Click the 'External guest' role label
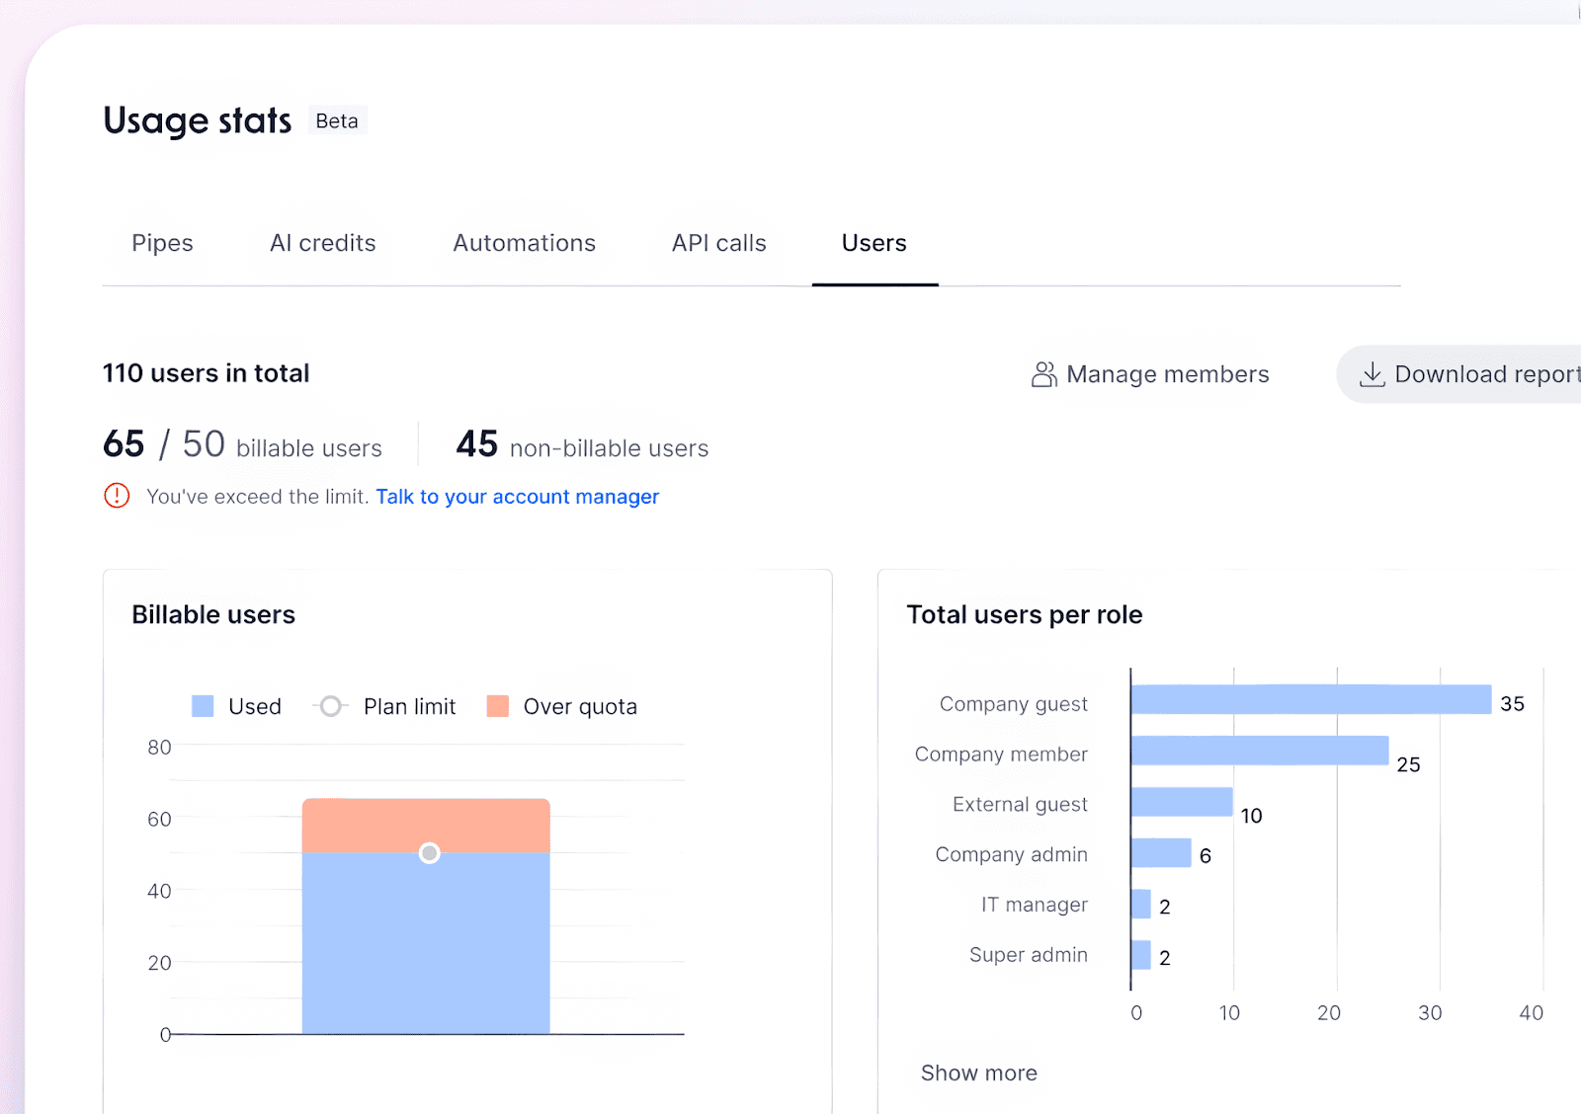This screenshot has width=1581, height=1114. [1020, 805]
